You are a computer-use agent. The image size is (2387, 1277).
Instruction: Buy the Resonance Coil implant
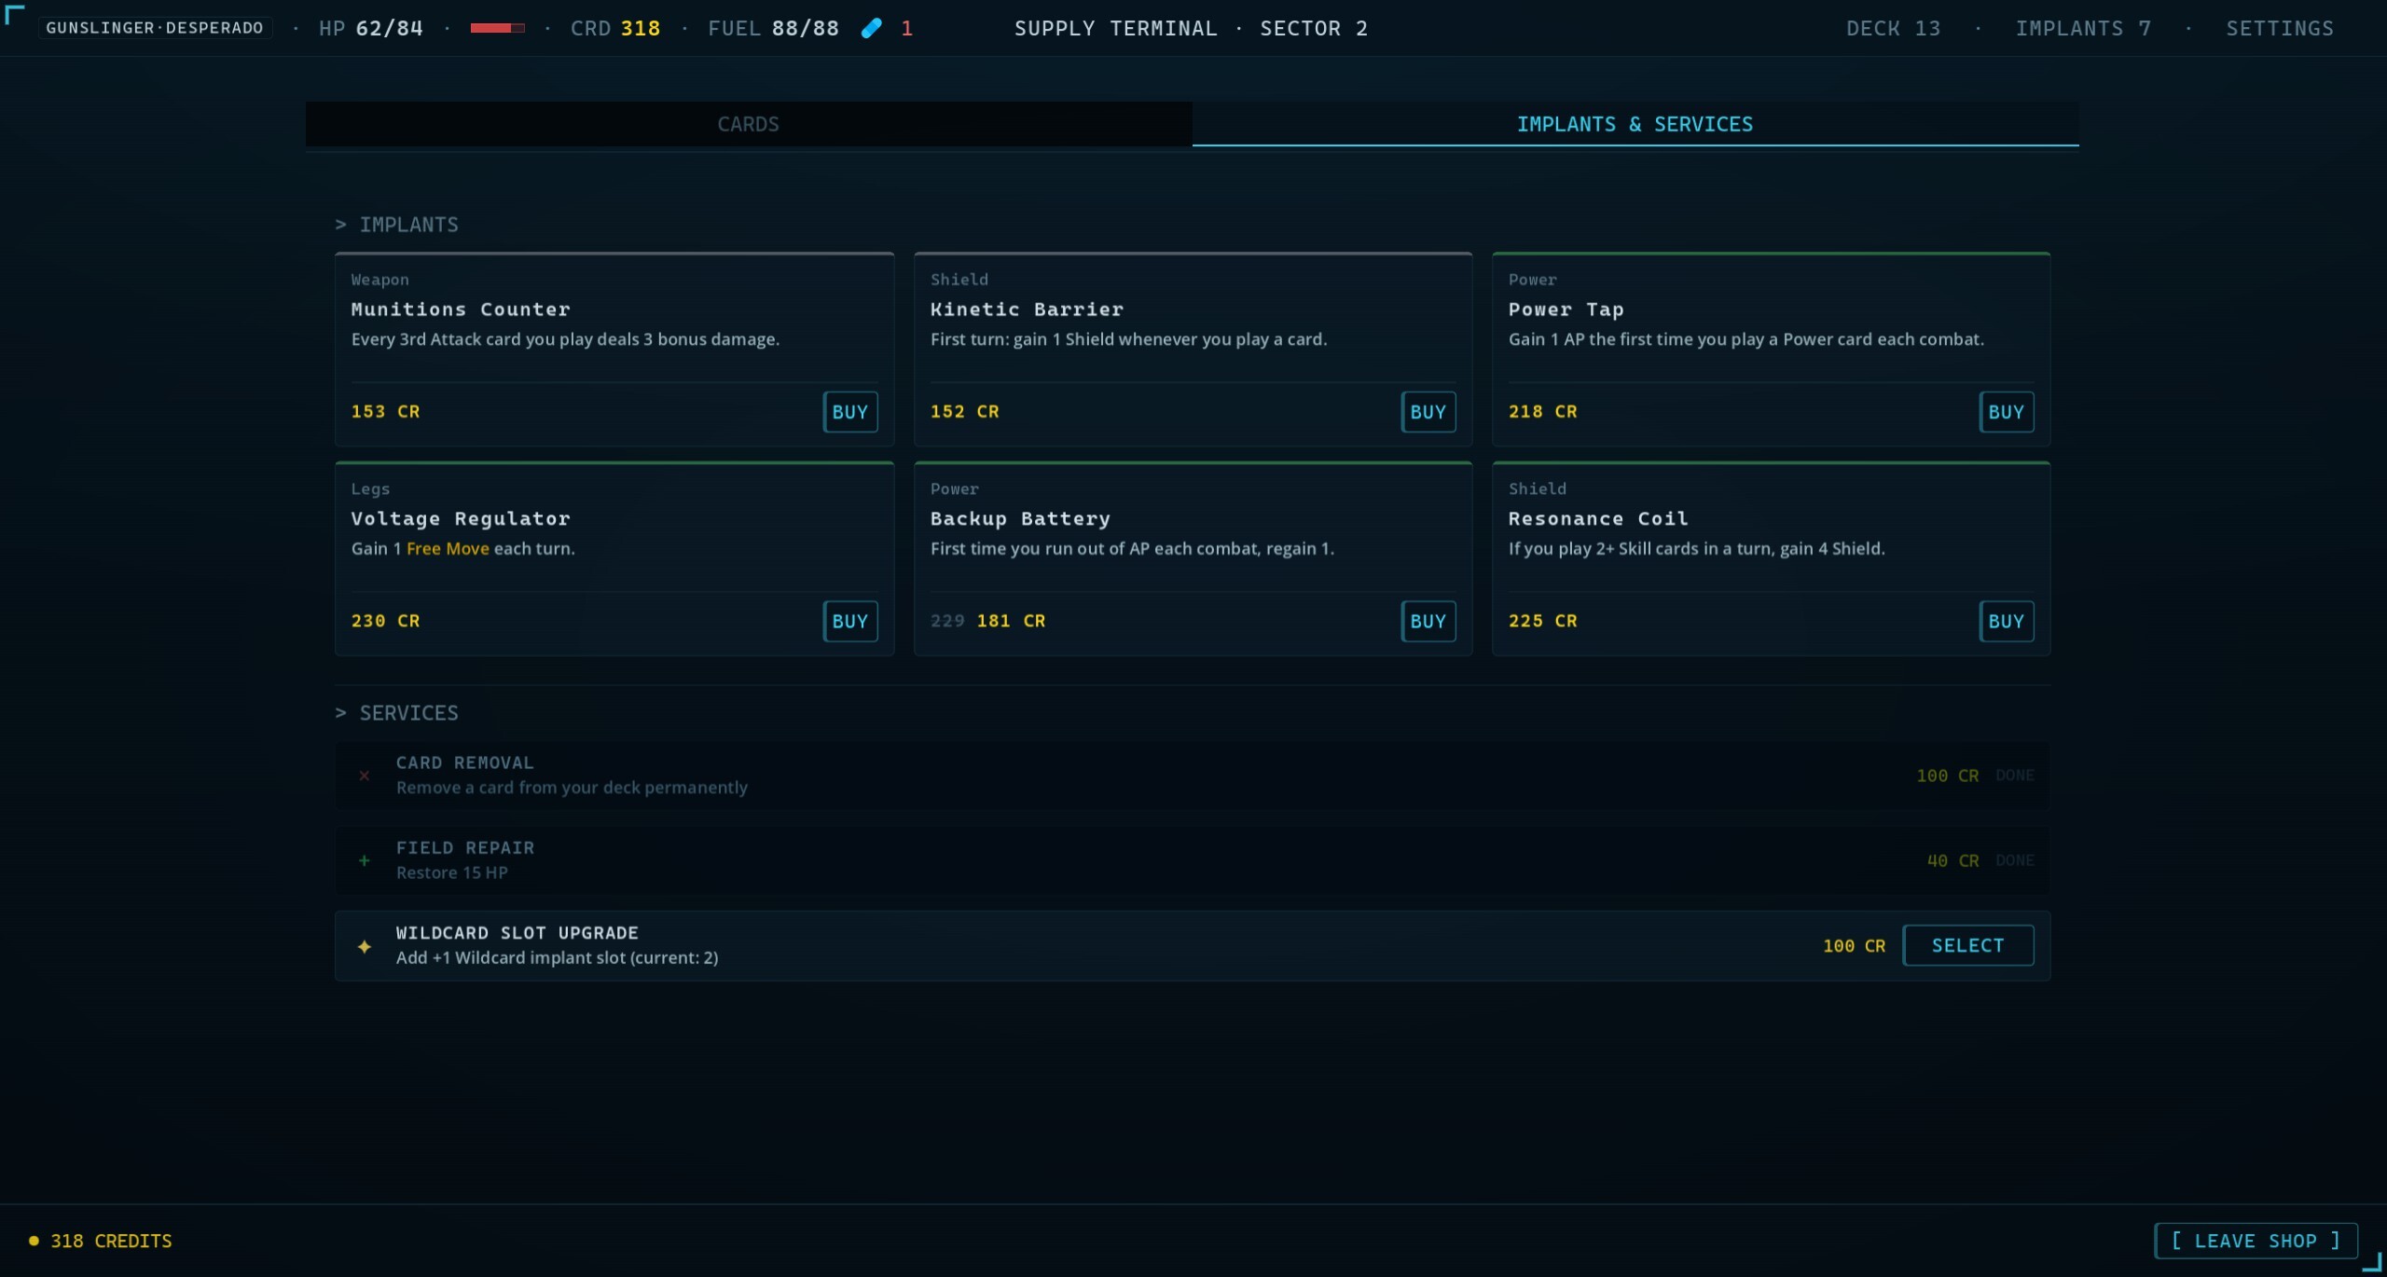click(2006, 621)
